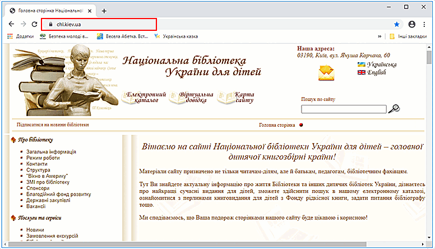Close the Головна сторінка tab
This screenshot has height=249, width=435.
click(x=90, y=11)
